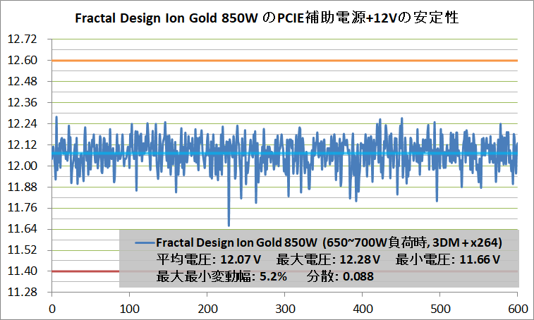Select y-axis label 11.64
Image resolution: width=534 pixels, height=320 pixels.
22,229
